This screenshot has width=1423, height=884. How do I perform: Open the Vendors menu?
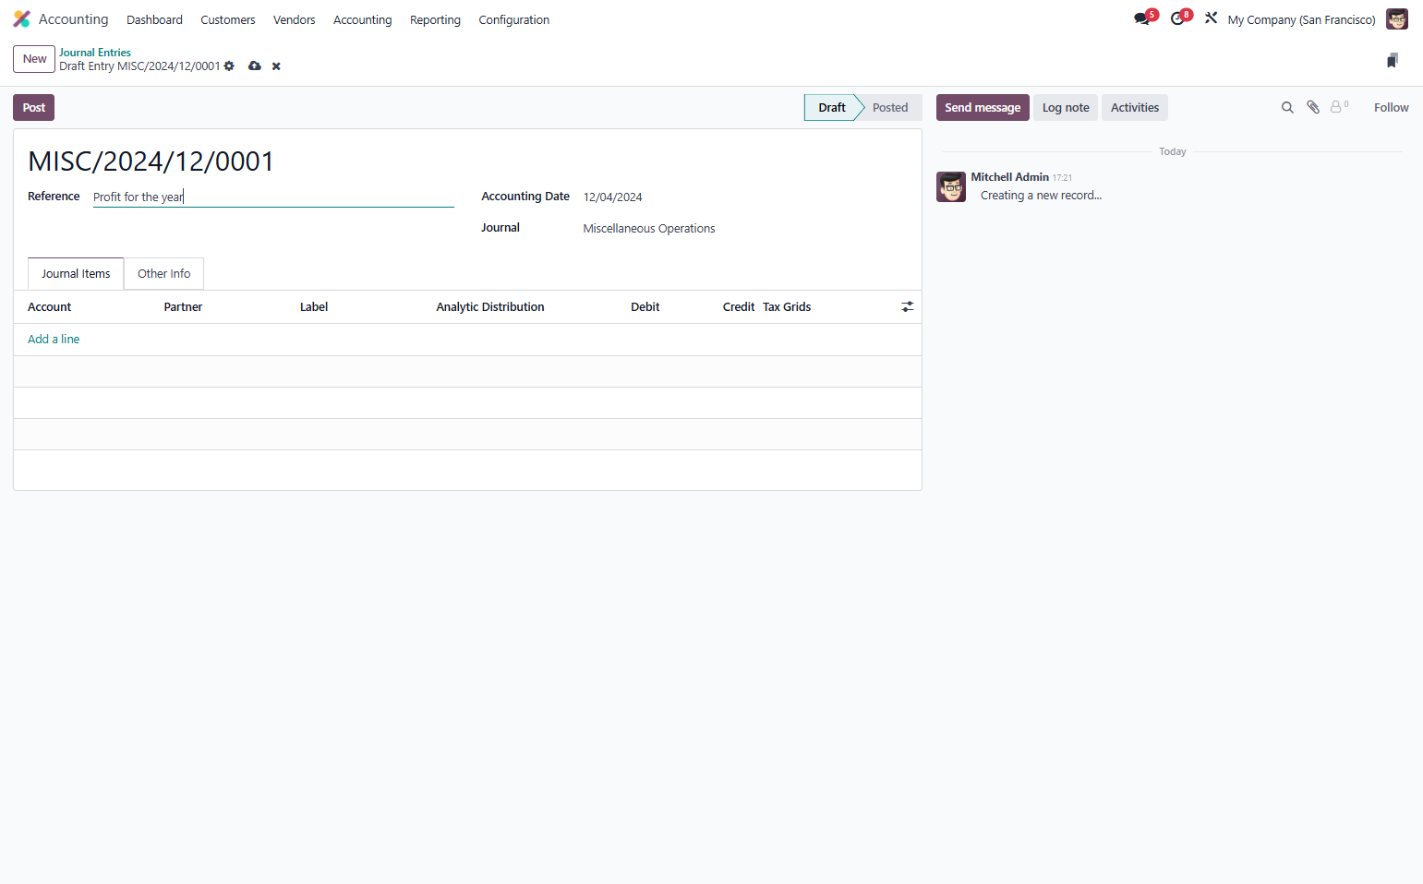click(x=294, y=19)
